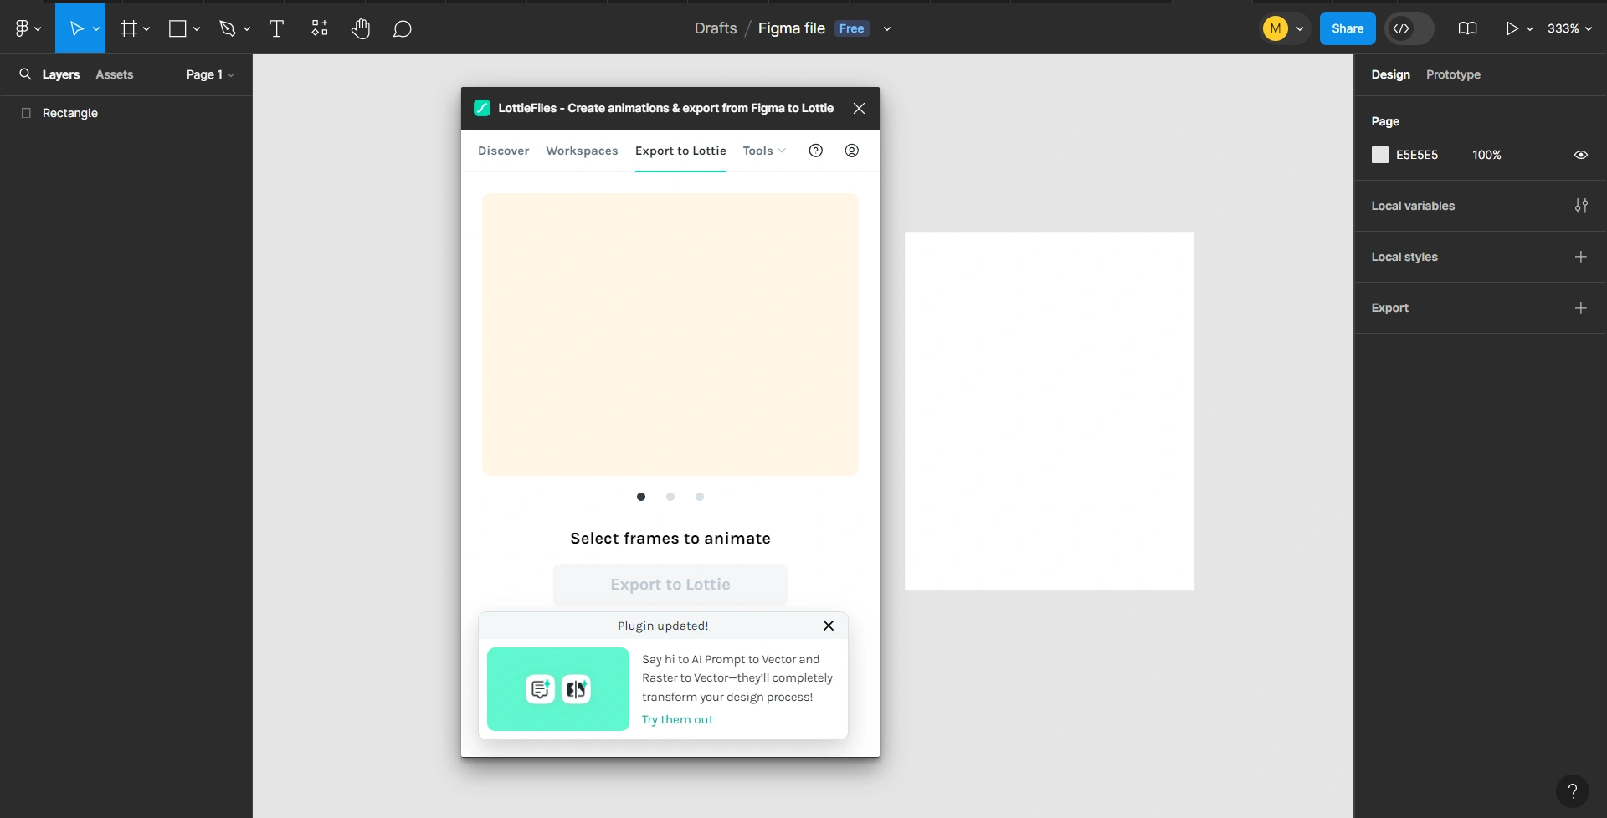Click the Drafts breadcrumb
The height and width of the screenshot is (818, 1607).
click(716, 28)
